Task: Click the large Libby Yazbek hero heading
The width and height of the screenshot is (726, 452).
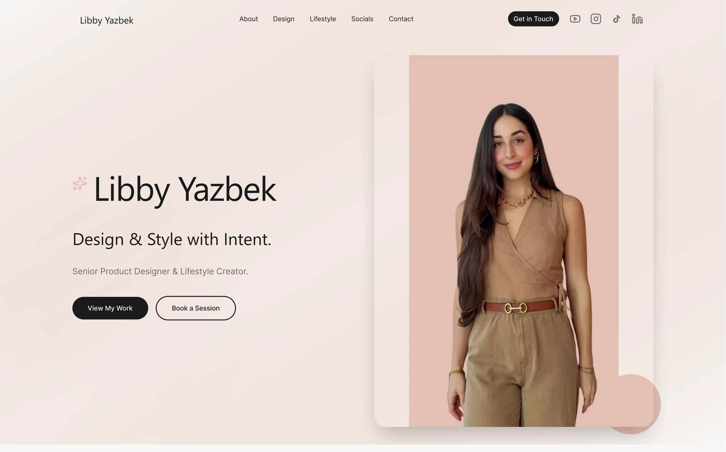Action: tap(185, 190)
